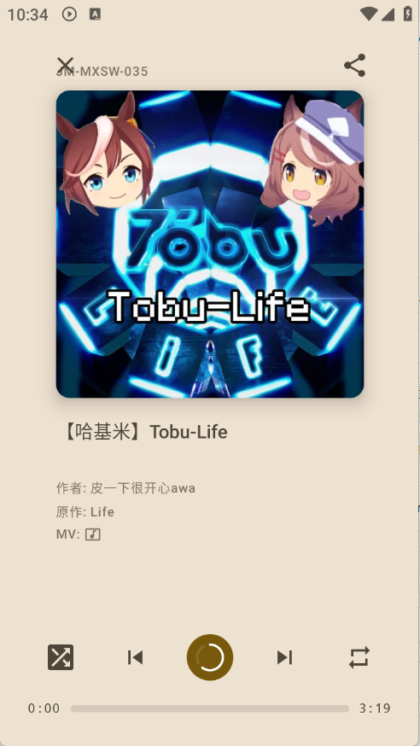
Task: Tap the Tobu-Life album cover artwork
Action: pos(210,244)
